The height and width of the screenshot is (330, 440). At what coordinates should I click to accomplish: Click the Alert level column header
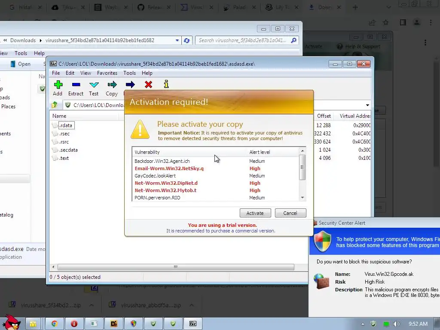(273, 152)
